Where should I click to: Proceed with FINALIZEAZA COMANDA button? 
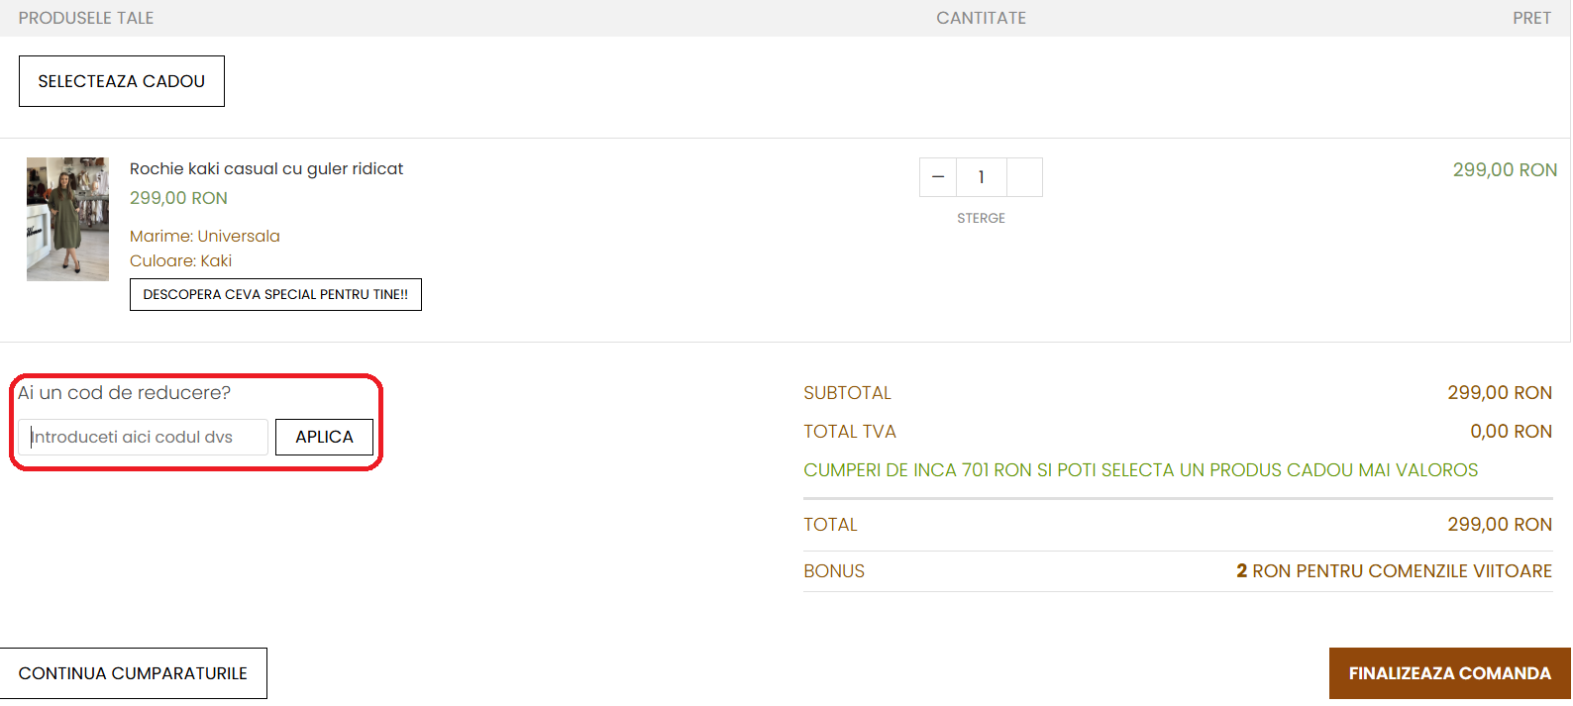pos(1449,673)
